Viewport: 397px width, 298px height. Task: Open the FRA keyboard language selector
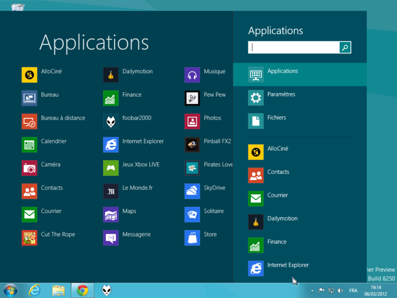353,291
